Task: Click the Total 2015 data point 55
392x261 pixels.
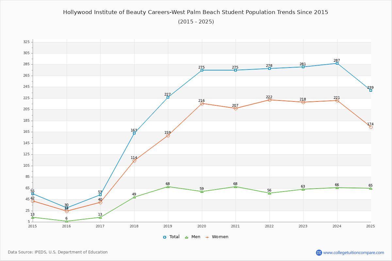Action: tap(33, 194)
